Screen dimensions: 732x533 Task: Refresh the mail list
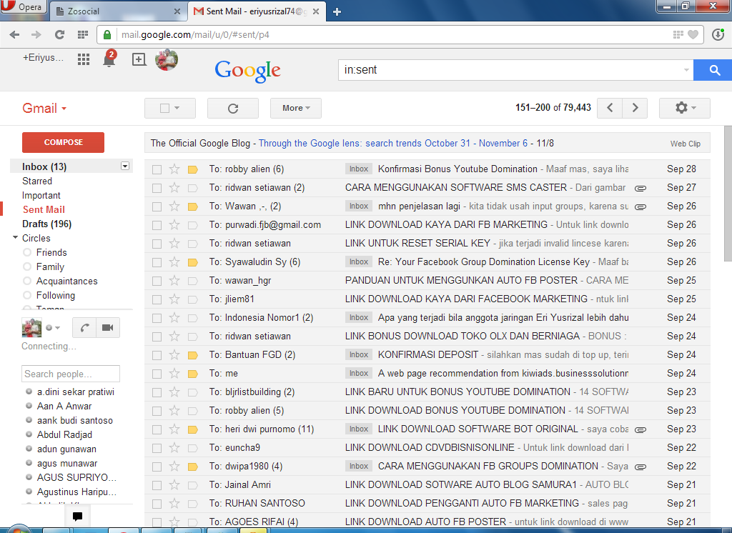pos(233,109)
